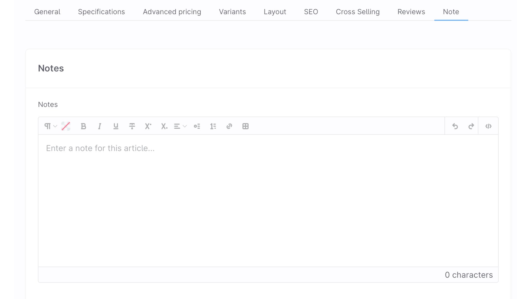The width and height of the screenshot is (531, 299).
Task: Toggle bold formatting
Action: pyautogui.click(x=83, y=126)
